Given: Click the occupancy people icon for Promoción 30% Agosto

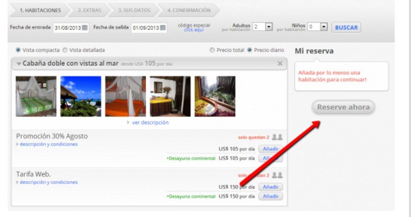Looking at the screenshot, I should click(x=277, y=137).
